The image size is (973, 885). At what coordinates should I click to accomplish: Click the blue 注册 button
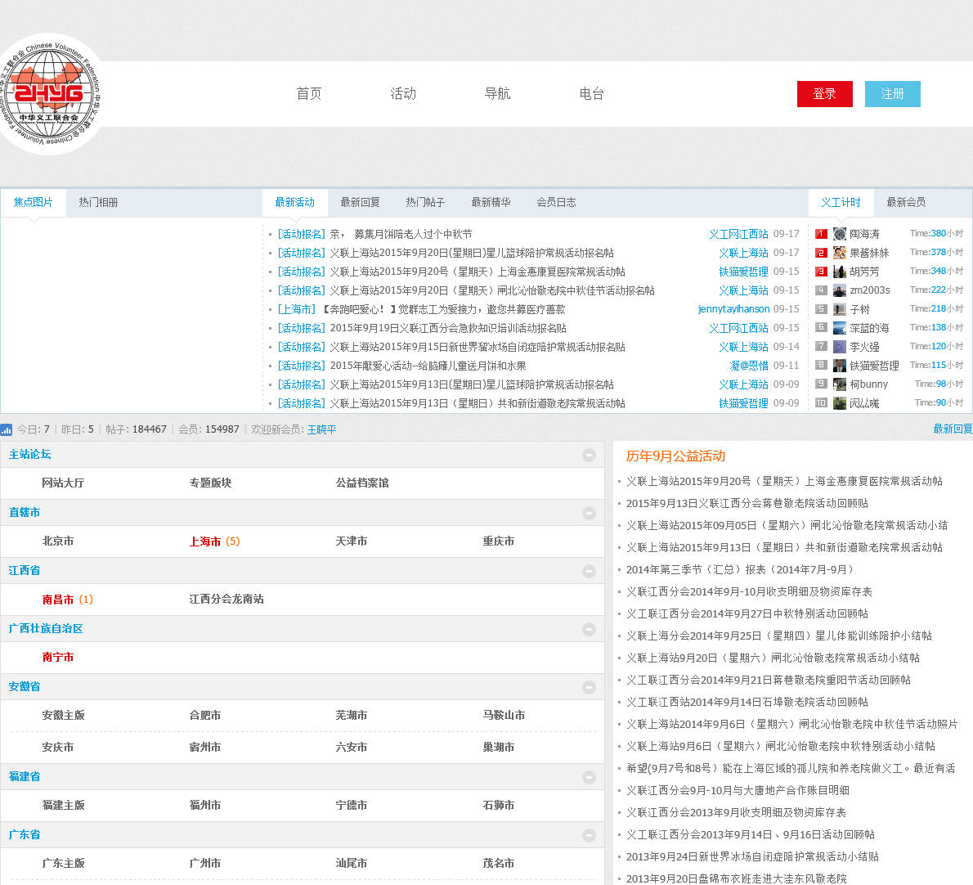pos(892,94)
